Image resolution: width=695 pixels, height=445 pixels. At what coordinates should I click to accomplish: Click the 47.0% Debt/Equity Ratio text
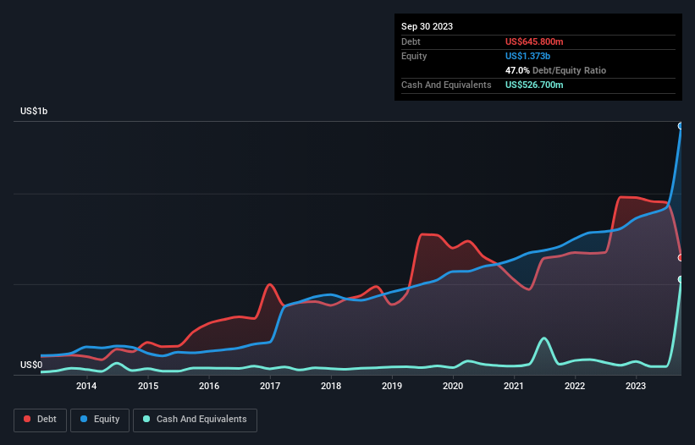(555, 70)
